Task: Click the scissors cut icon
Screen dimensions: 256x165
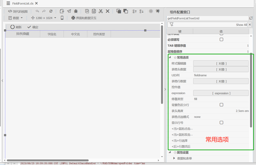Action: [x=101, y=11]
